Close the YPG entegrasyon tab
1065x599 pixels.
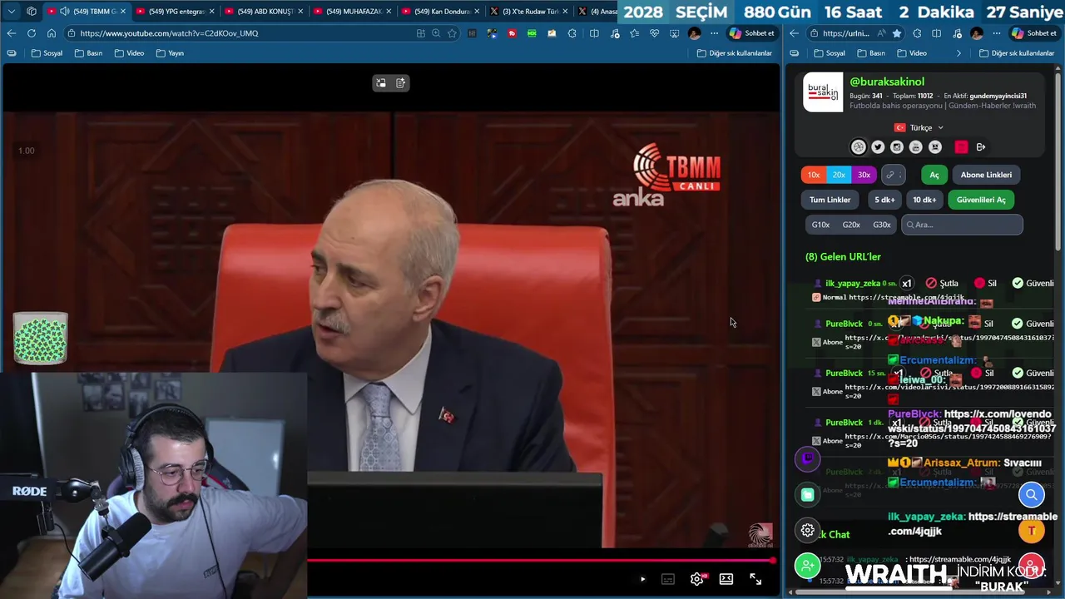pos(211,11)
